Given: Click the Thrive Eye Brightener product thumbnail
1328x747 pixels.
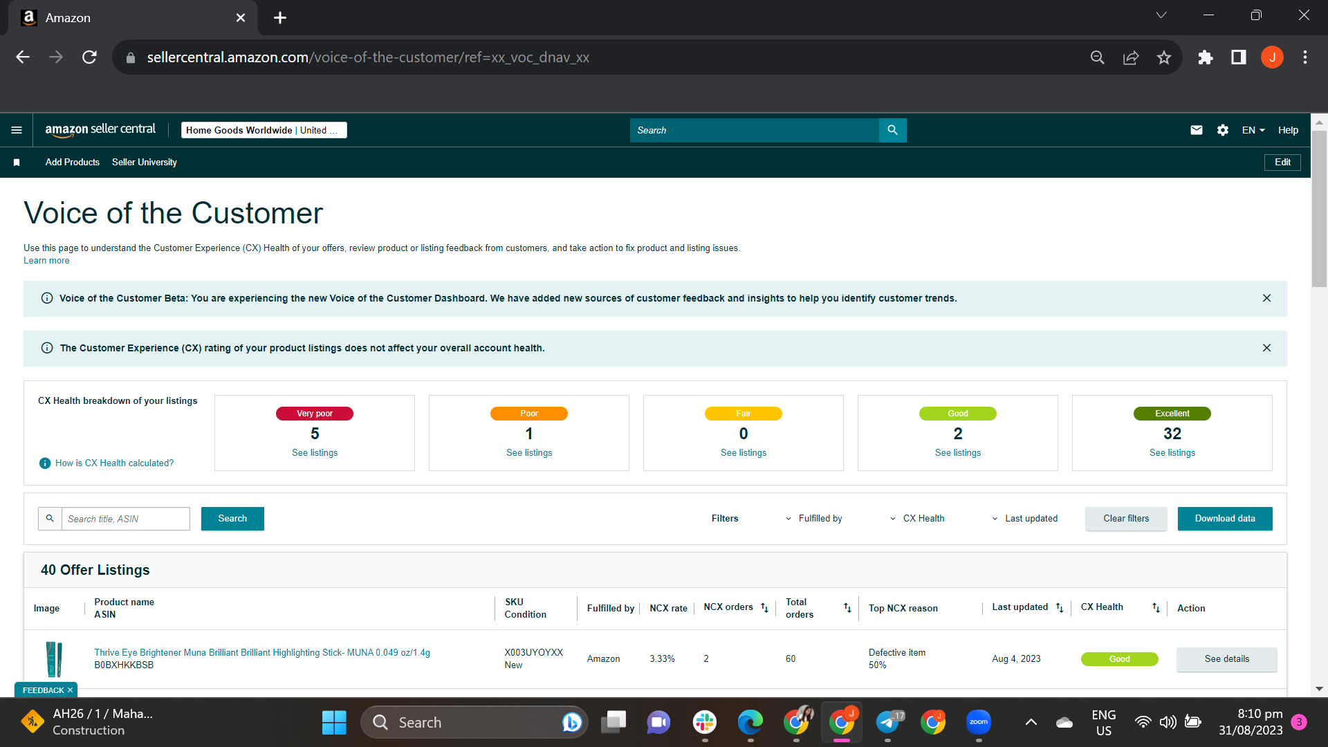Looking at the screenshot, I should click(54, 659).
